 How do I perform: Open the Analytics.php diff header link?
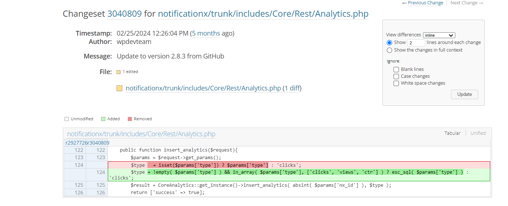pyautogui.click(x=141, y=134)
